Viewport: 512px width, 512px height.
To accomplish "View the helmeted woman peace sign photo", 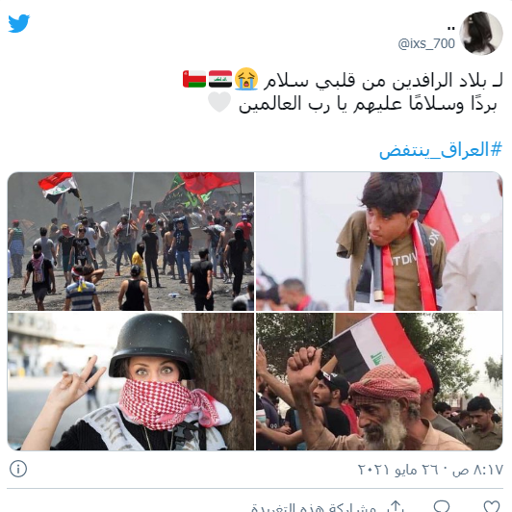I will click(x=131, y=382).
